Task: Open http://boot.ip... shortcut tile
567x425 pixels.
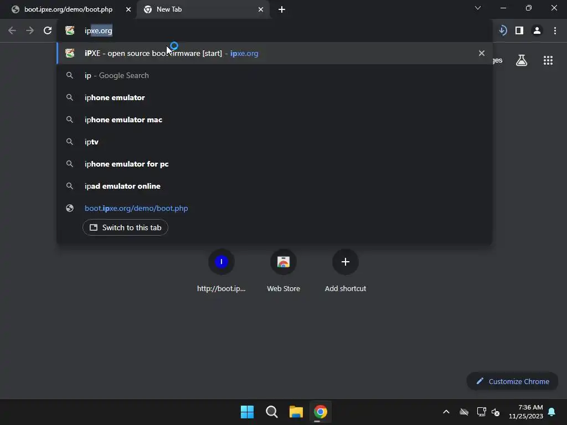Action: click(221, 270)
